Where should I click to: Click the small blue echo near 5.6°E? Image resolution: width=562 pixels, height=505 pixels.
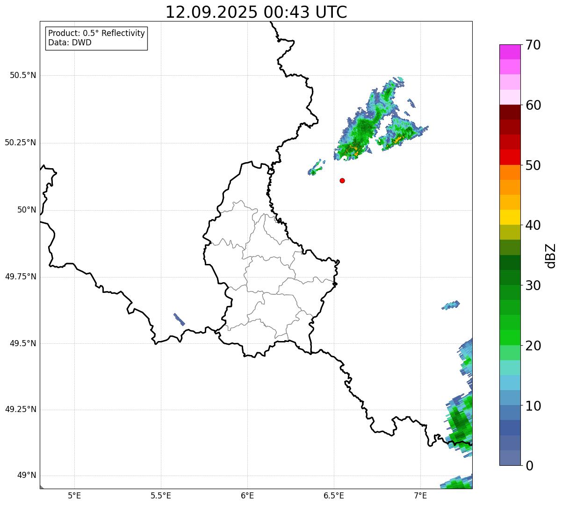tap(179, 320)
